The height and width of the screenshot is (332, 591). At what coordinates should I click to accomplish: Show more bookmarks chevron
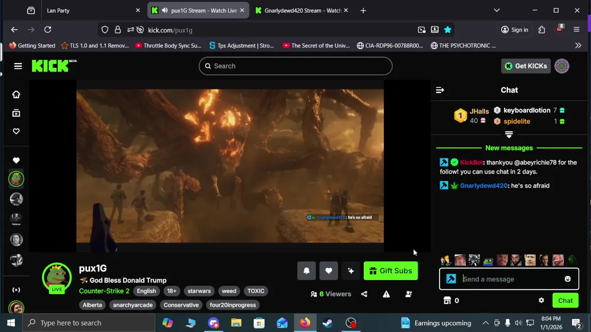pyautogui.click(x=578, y=46)
